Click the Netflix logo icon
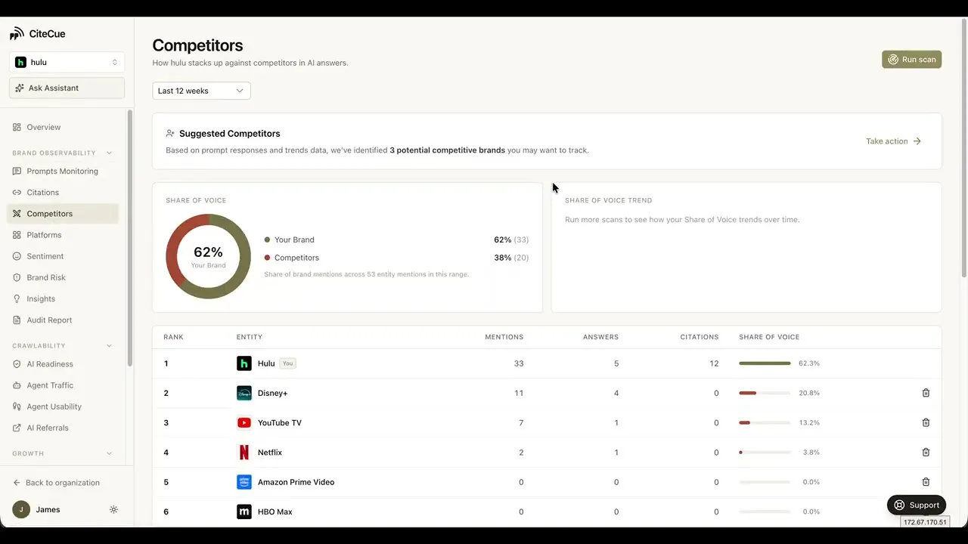Screen dimensions: 968x544 pyautogui.click(x=244, y=452)
